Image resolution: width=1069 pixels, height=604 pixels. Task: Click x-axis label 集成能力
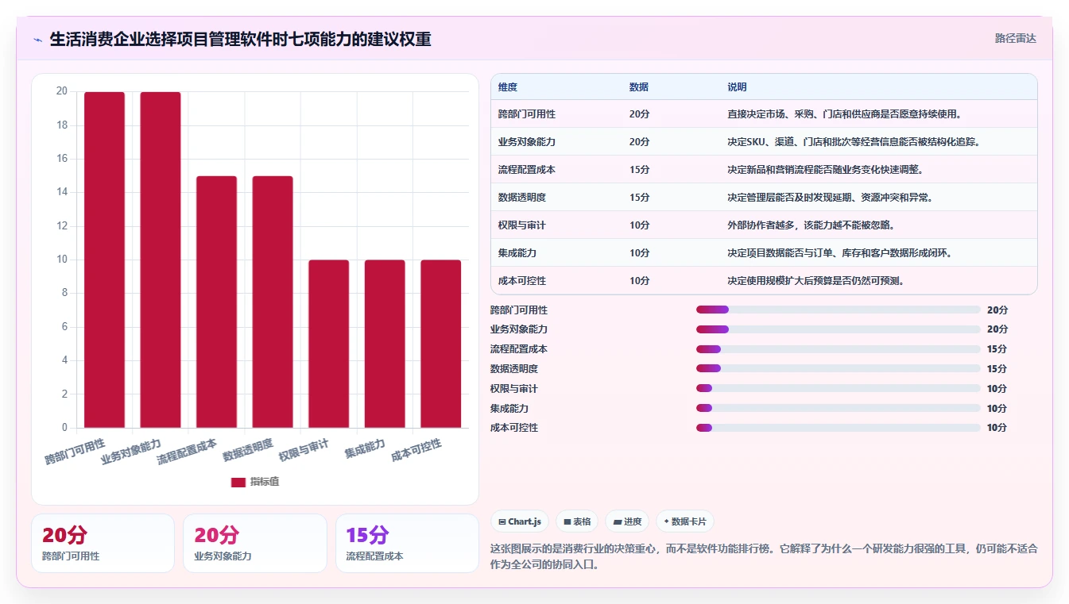[365, 449]
